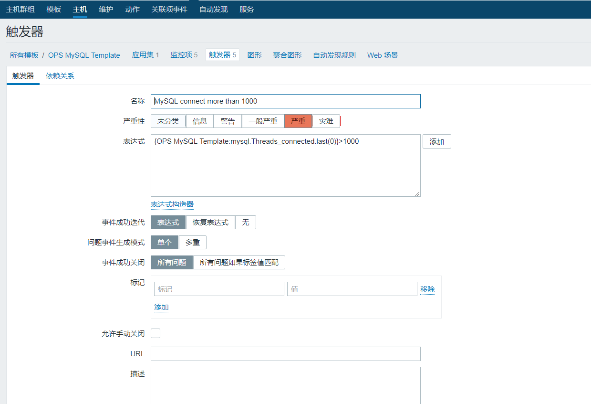Open the 自动发现规则 link
591x404 pixels.
click(334, 55)
